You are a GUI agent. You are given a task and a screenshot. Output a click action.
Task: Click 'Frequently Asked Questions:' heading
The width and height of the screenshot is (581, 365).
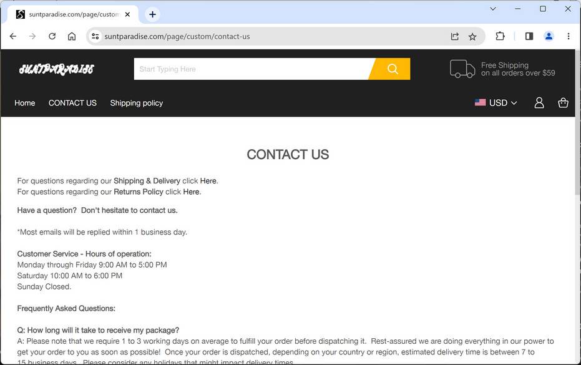pyautogui.click(x=66, y=308)
